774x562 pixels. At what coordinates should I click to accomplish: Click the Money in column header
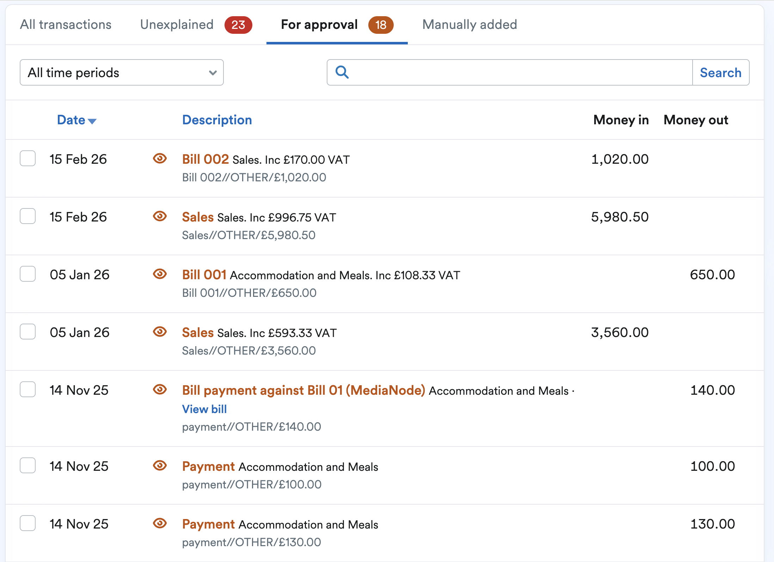[x=621, y=120]
